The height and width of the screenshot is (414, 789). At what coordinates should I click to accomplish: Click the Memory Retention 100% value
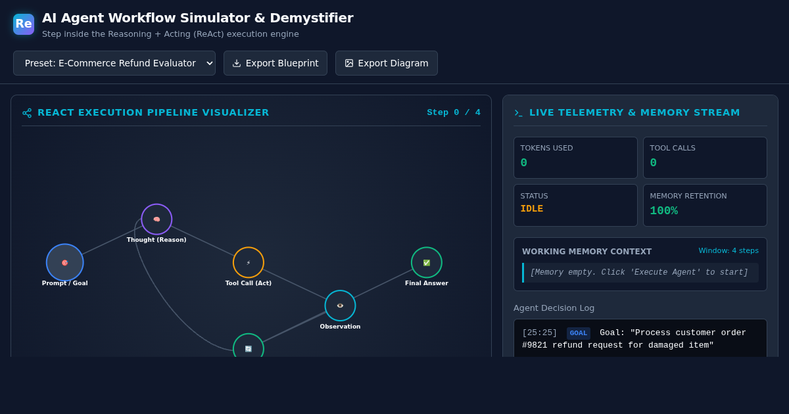pos(663,211)
